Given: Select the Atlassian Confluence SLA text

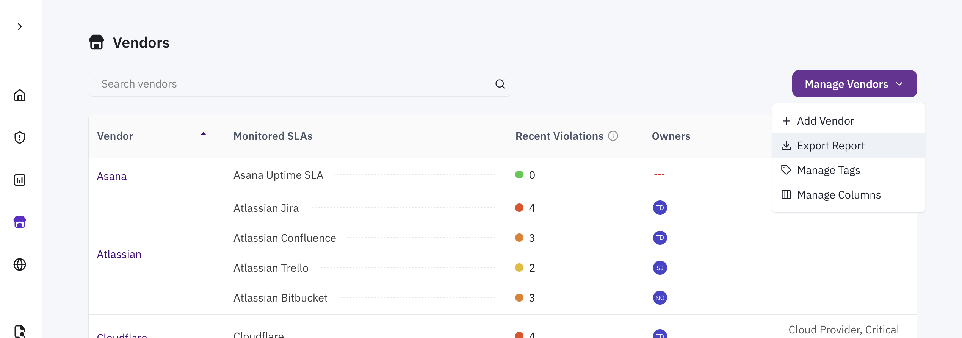Looking at the screenshot, I should 285,238.
